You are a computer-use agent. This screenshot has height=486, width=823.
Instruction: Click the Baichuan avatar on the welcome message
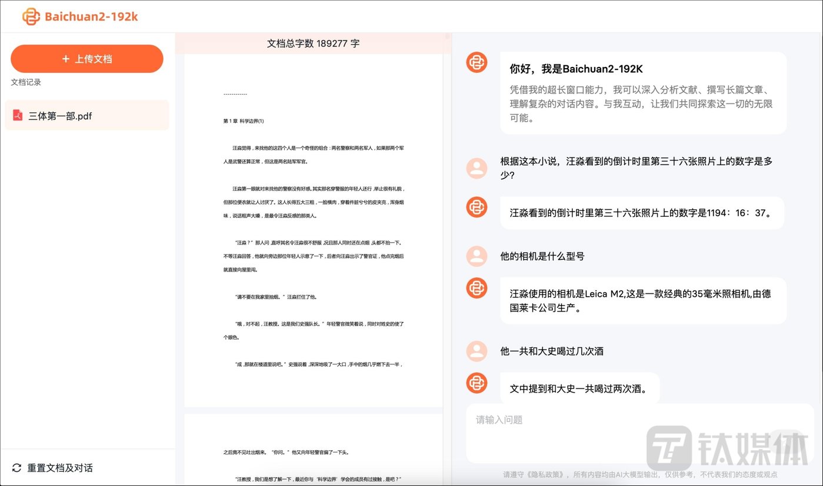(477, 62)
